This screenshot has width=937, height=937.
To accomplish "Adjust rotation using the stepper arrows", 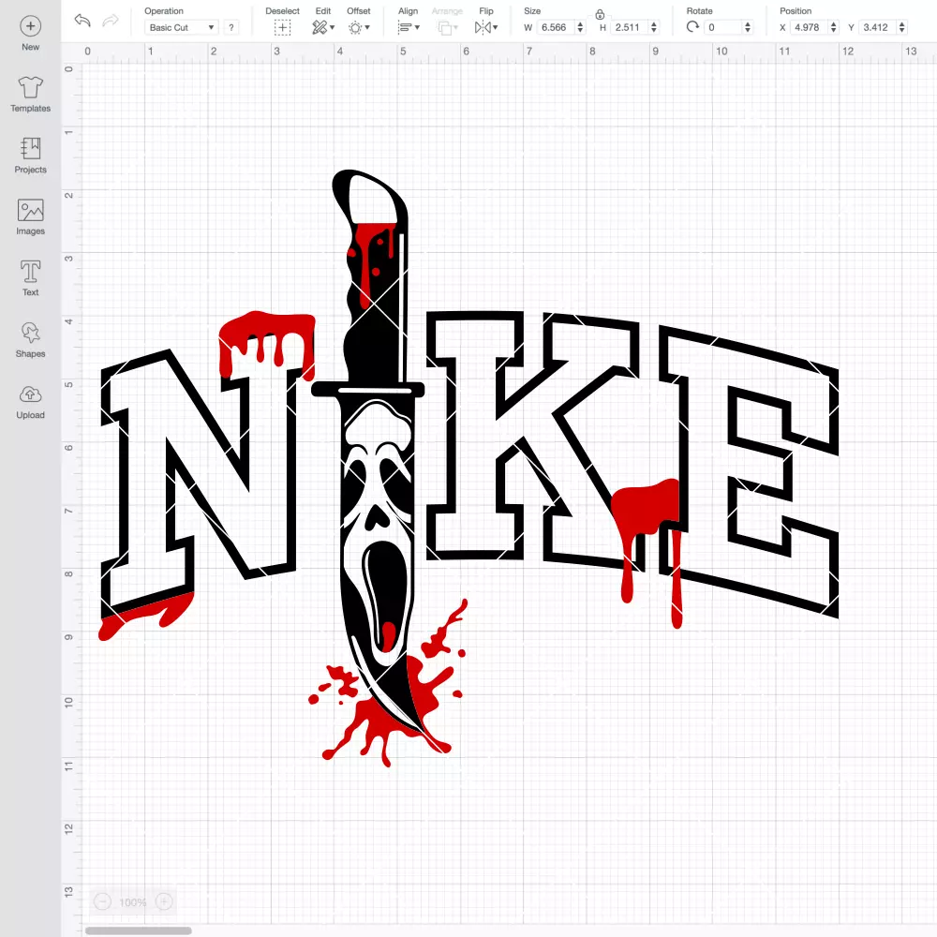I will point(748,27).
